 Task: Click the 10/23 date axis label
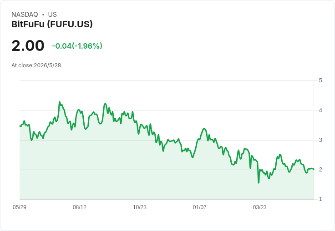point(140,207)
